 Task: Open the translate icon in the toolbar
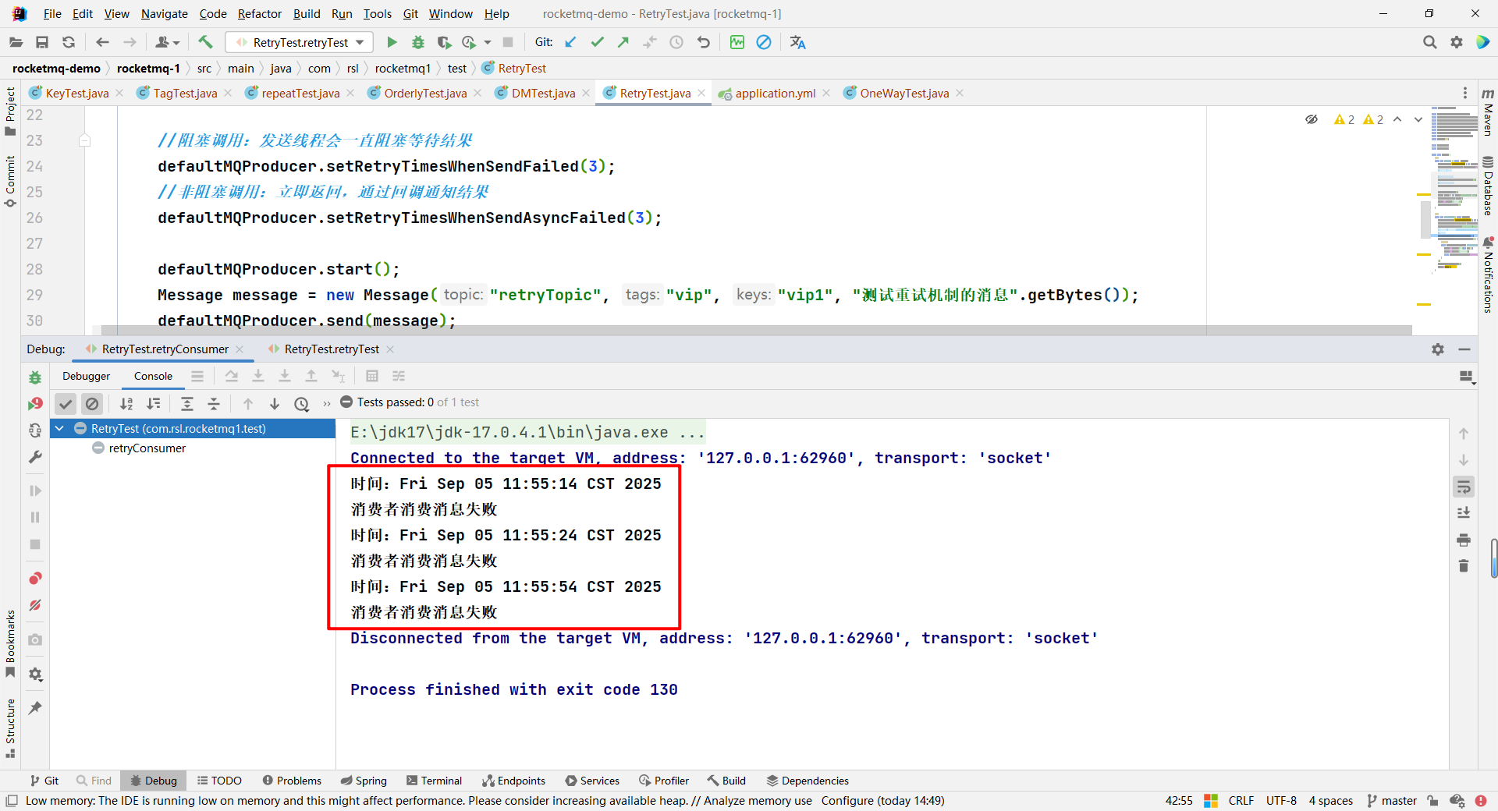797,42
